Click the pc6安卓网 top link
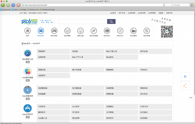This screenshot has height=124, width=195. tap(142, 13)
